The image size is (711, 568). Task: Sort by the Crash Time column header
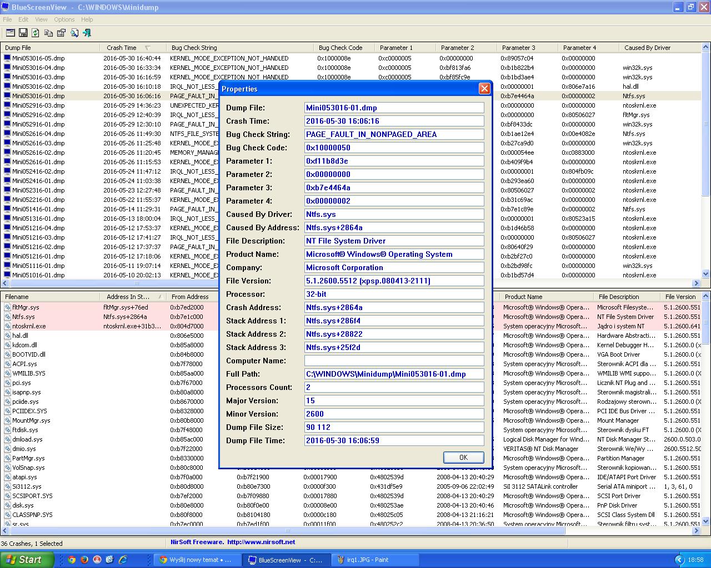[122, 48]
